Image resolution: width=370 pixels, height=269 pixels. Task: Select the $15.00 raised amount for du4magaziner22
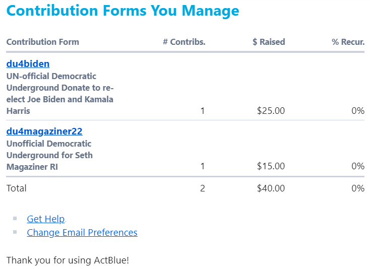[271, 166]
